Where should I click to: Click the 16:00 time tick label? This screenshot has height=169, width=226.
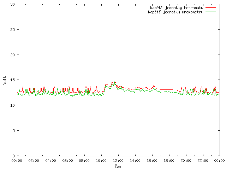pos(152,161)
